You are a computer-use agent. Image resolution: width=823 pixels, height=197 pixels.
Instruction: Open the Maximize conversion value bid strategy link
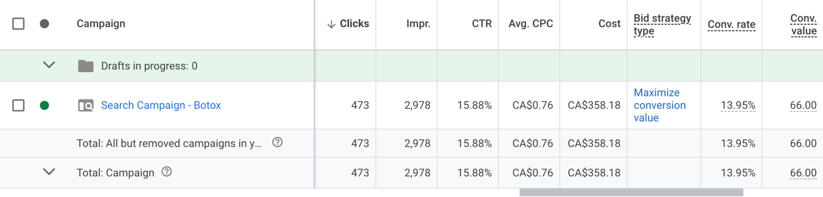(x=659, y=105)
